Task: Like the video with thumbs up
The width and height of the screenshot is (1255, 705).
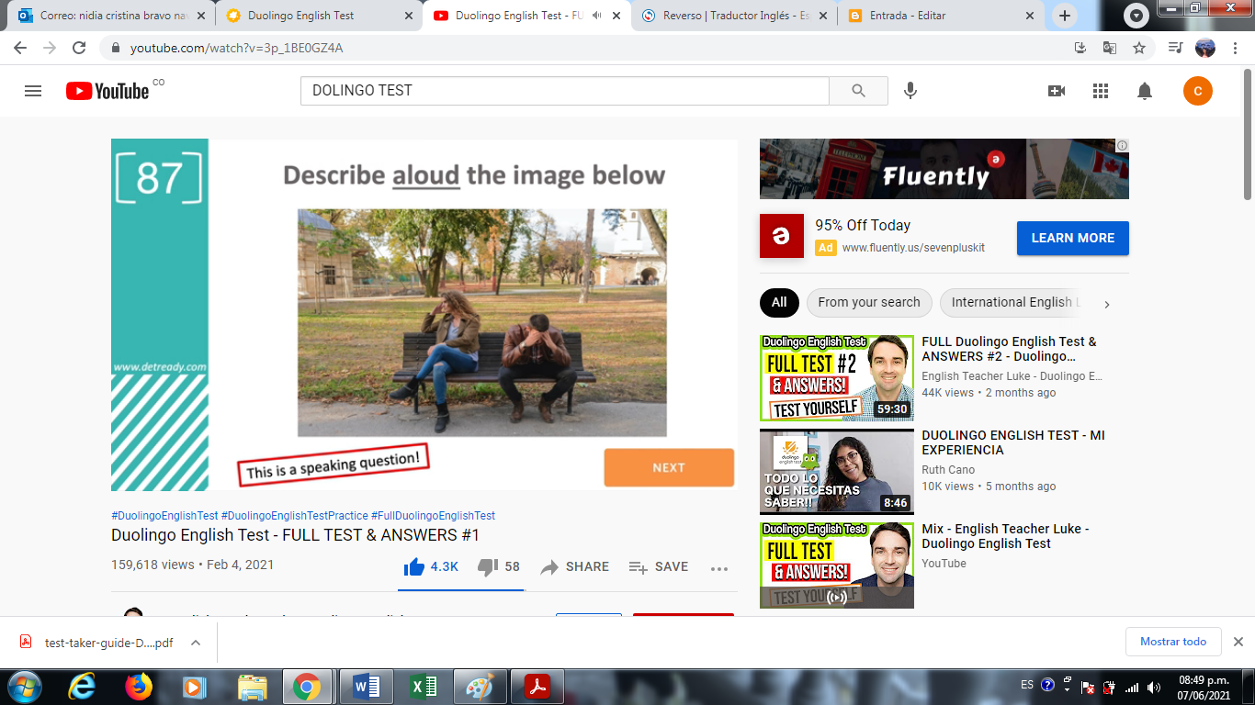Action: pos(413,566)
